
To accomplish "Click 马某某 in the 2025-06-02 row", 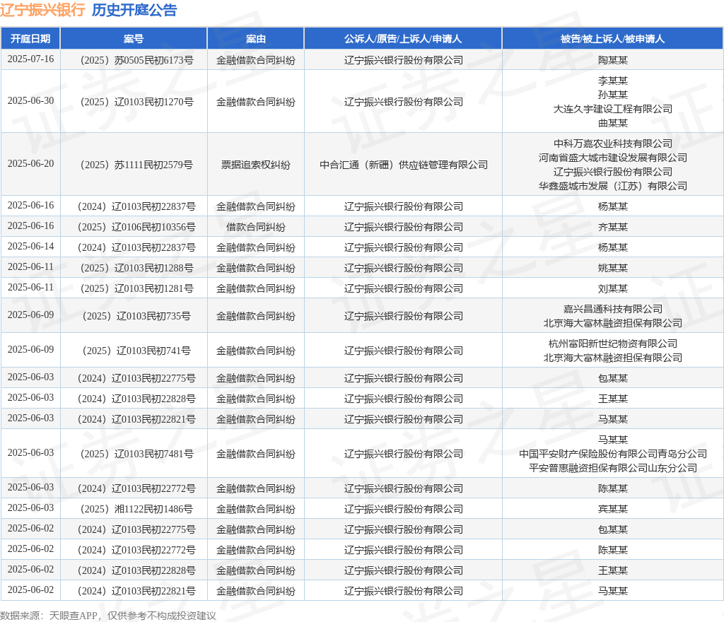I will [x=613, y=591].
